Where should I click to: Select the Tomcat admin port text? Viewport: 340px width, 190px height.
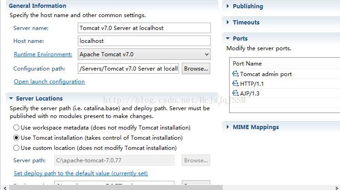click(266, 74)
